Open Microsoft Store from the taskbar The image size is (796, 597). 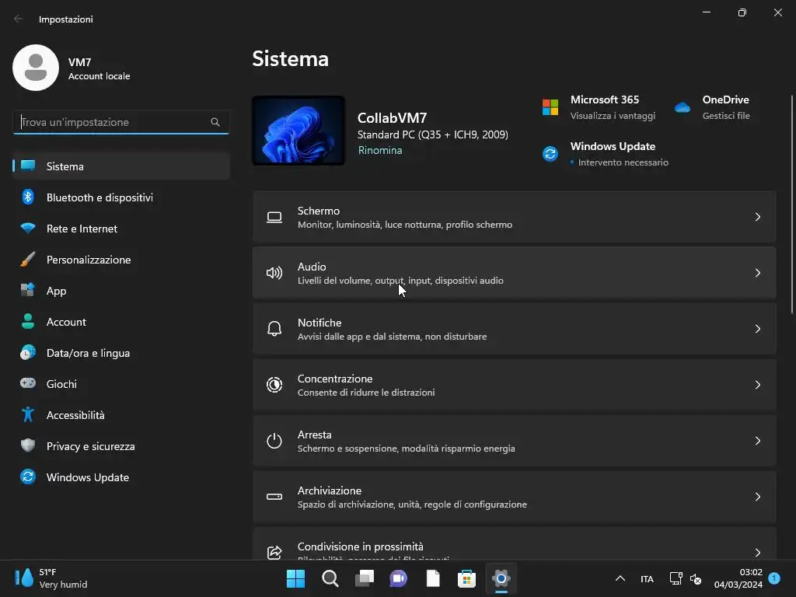[466, 578]
